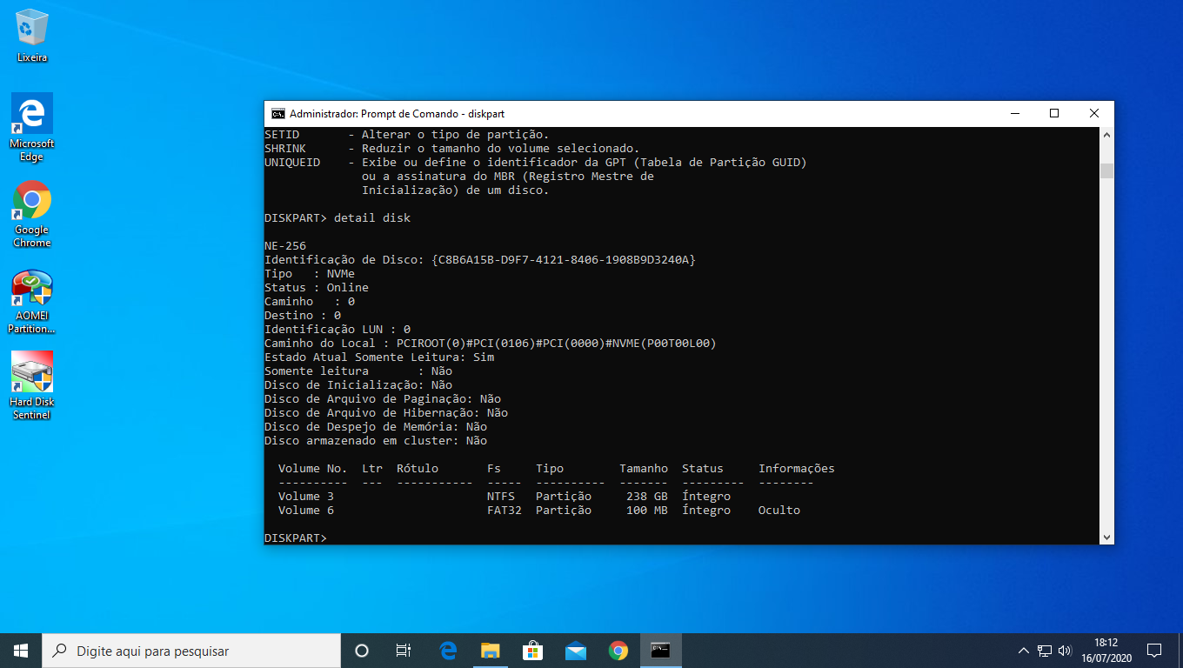Image resolution: width=1183 pixels, height=668 pixels.
Task: Click the 'SETID' command help line
Action: pos(407,135)
